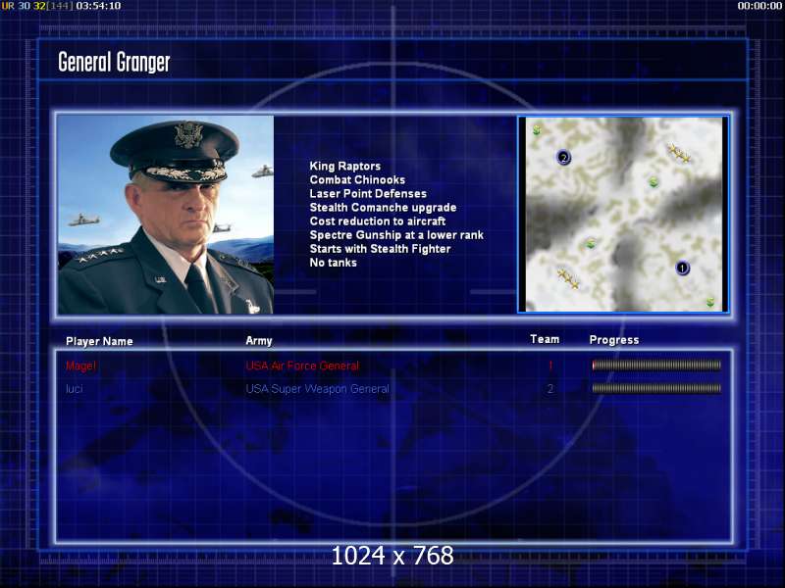Click the snowy map preview
The image size is (785, 588).
click(624, 215)
